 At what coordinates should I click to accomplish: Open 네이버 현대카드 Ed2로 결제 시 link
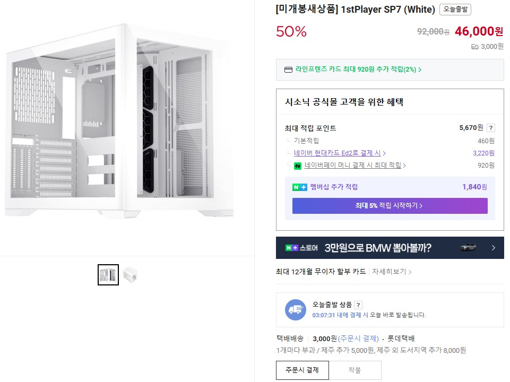pyautogui.click(x=340, y=153)
